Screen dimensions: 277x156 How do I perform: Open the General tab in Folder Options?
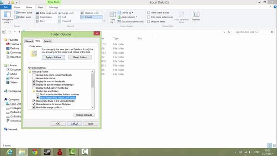[29, 41]
